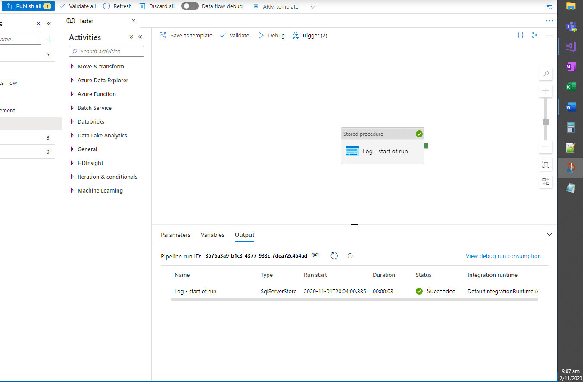The image size is (583, 382).
Task: Copy the pipeline run ID
Action: click(x=315, y=255)
